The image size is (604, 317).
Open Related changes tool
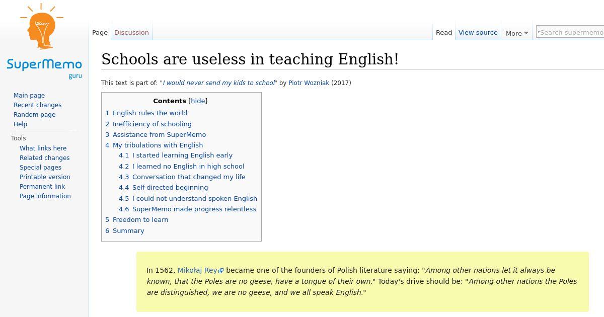click(44, 158)
